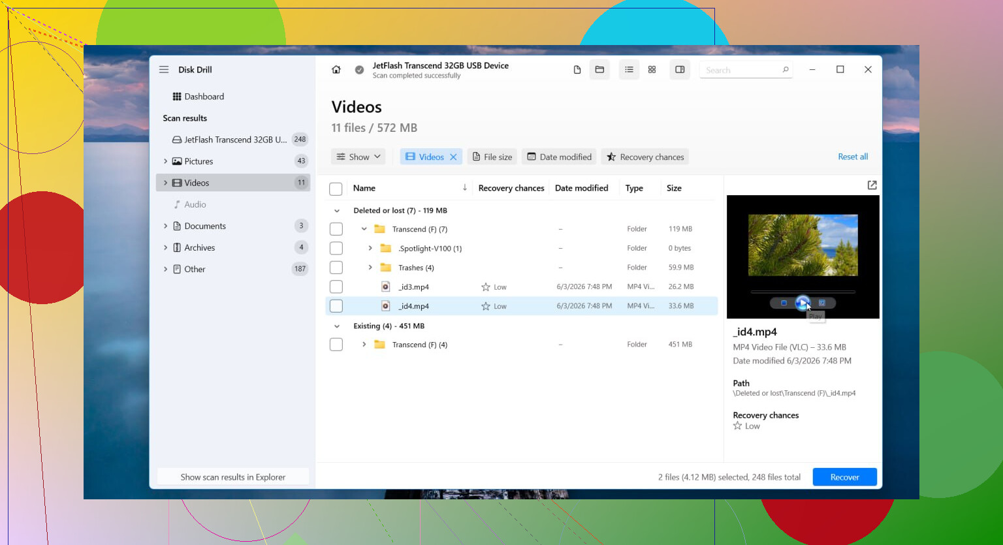Open the Archives category
Screen dimensions: 1003x545
point(233,247)
